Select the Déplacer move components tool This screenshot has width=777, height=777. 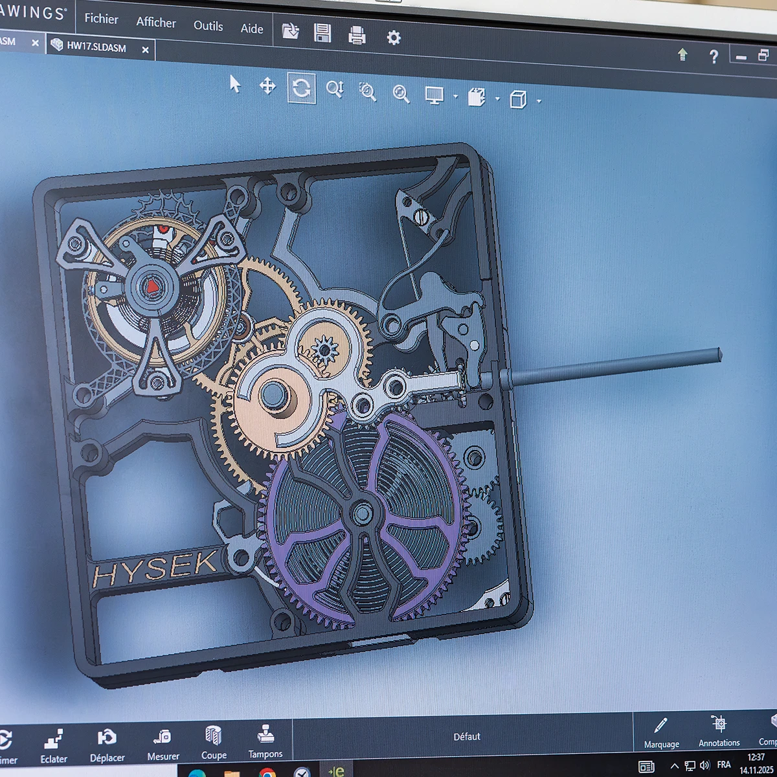107,745
